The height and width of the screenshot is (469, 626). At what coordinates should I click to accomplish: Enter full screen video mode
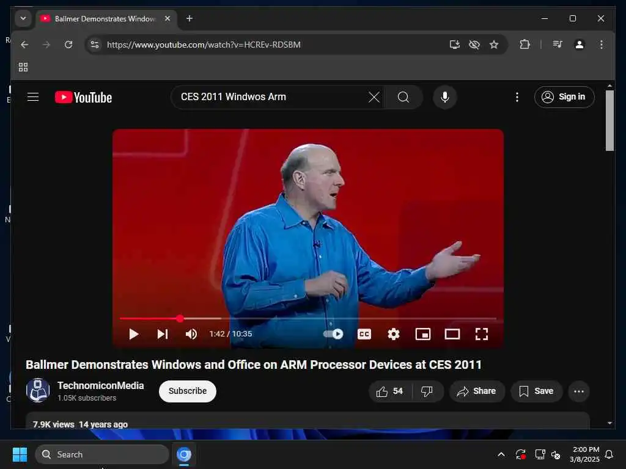[x=482, y=334]
